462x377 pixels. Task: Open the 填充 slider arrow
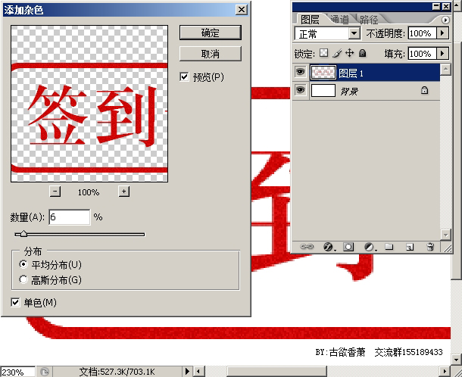pos(442,53)
